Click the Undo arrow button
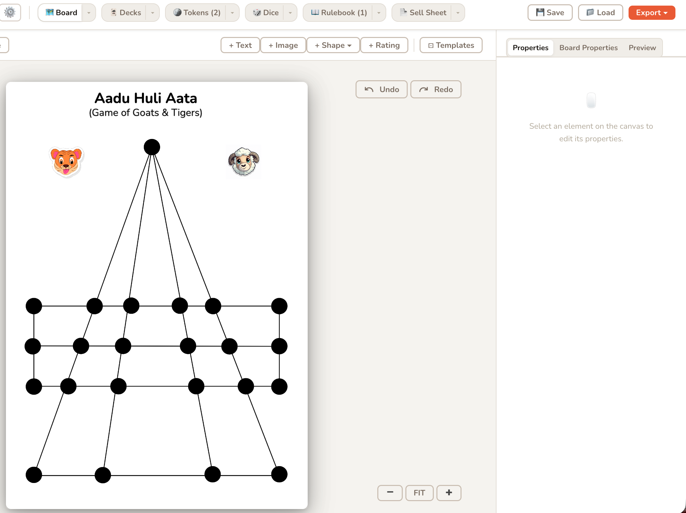The width and height of the screenshot is (686, 513). tap(381, 89)
